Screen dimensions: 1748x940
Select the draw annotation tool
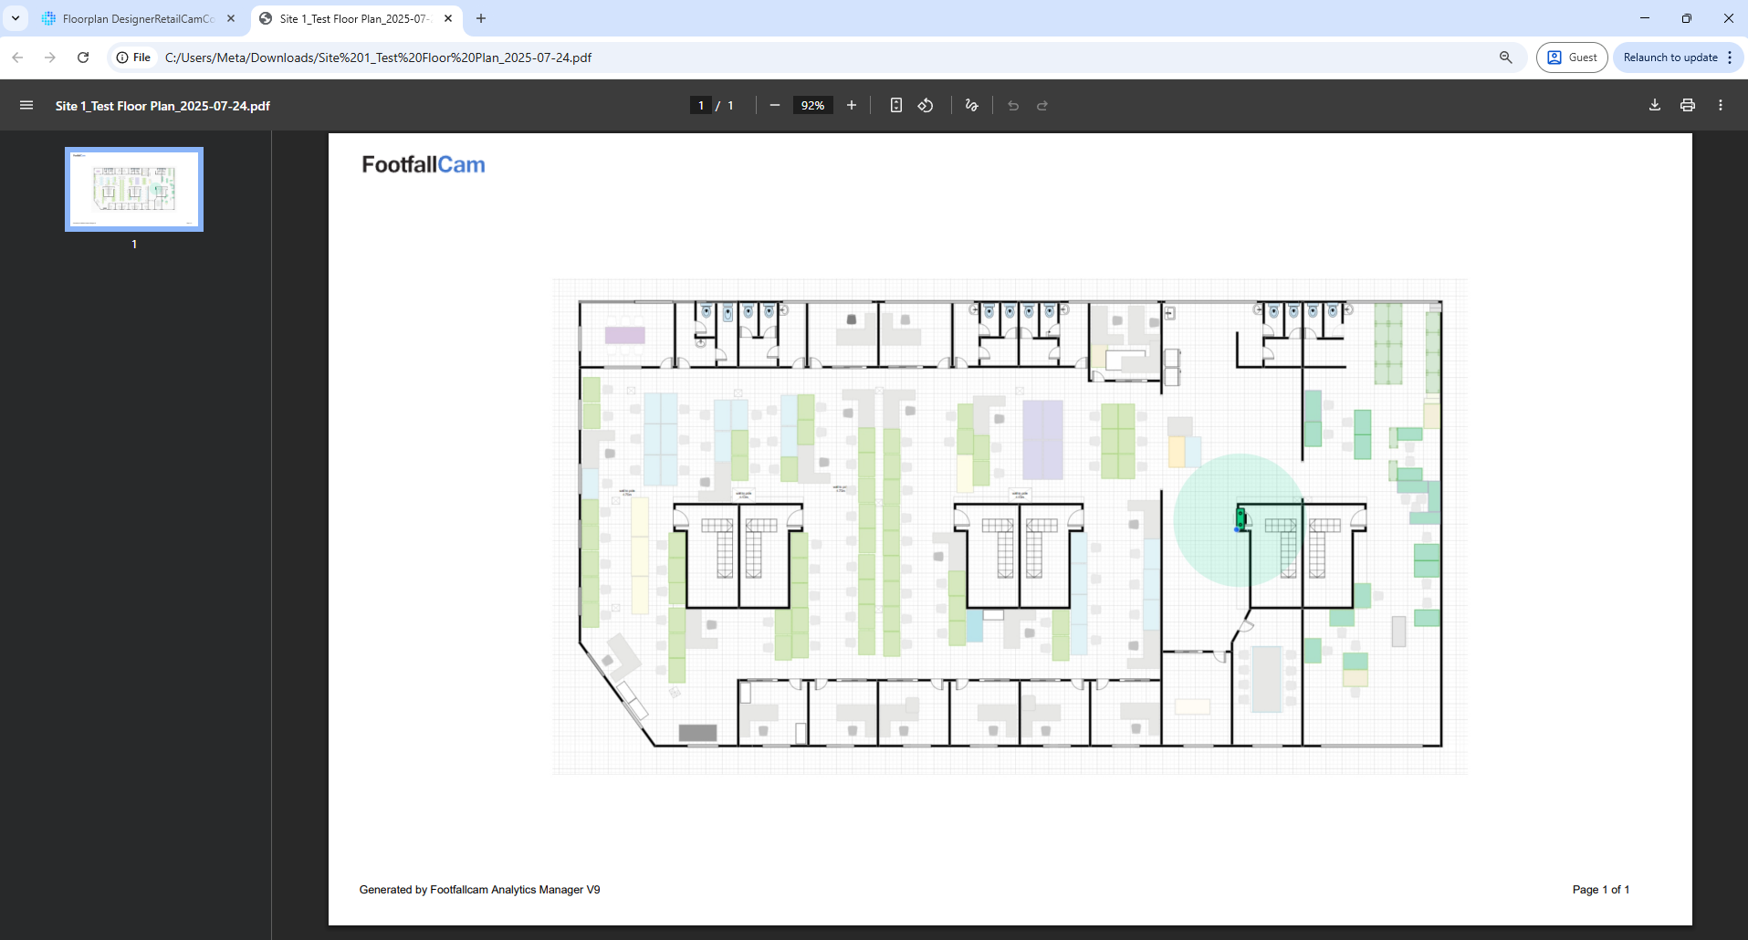point(971,106)
